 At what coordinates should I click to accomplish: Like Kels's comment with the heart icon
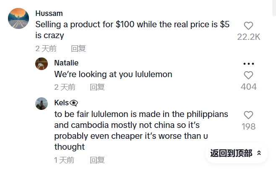pos(248,115)
